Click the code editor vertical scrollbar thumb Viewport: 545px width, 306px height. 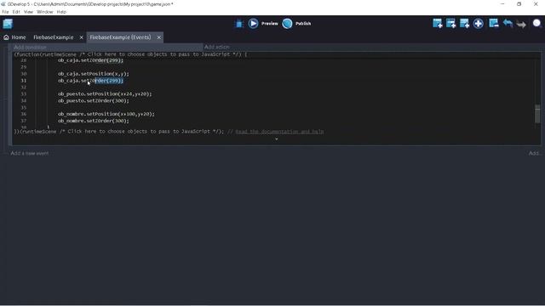click(537, 113)
